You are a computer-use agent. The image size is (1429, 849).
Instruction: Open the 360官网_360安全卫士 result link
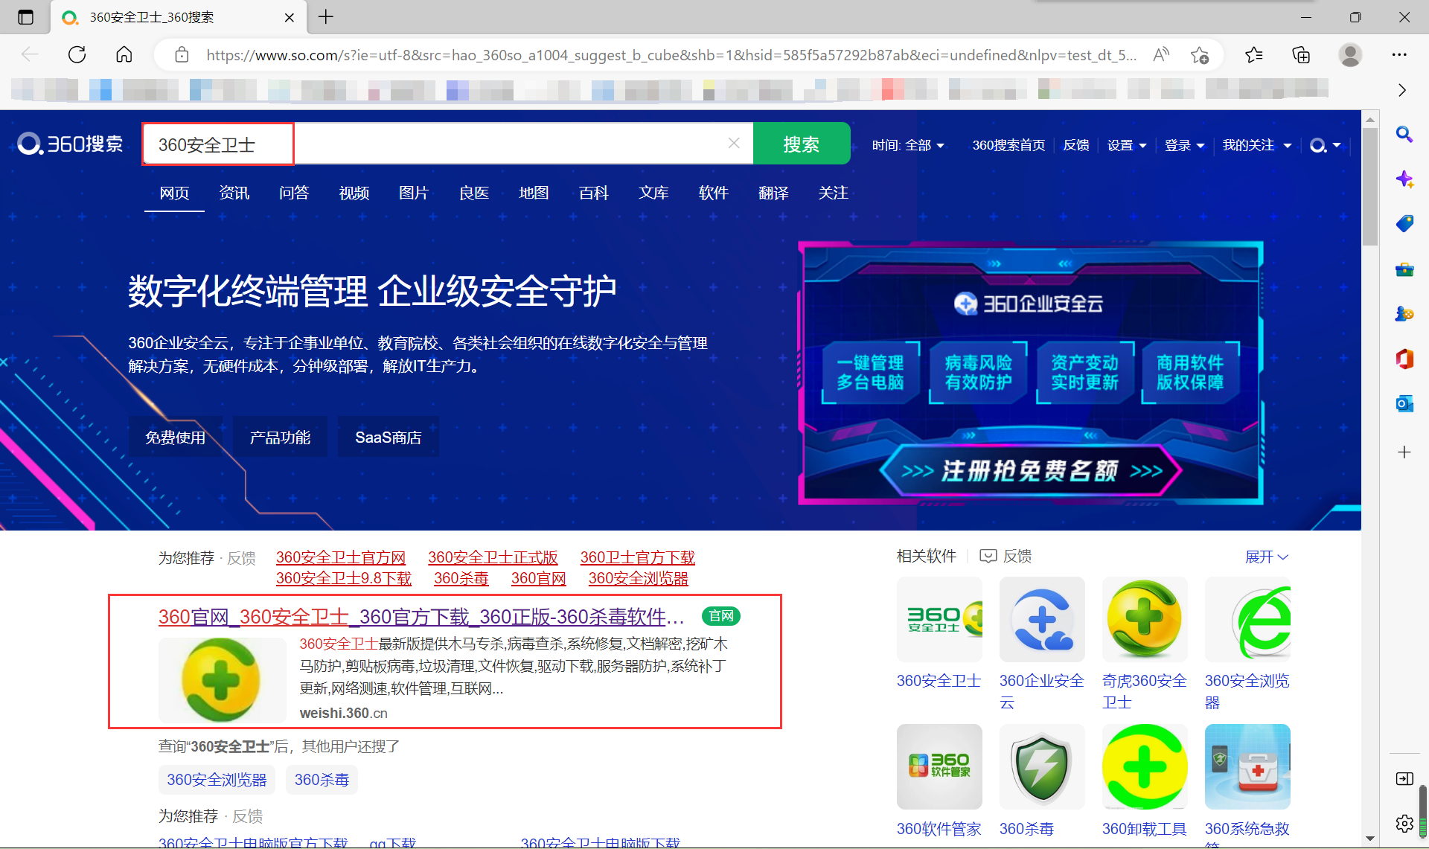pyautogui.click(x=421, y=617)
